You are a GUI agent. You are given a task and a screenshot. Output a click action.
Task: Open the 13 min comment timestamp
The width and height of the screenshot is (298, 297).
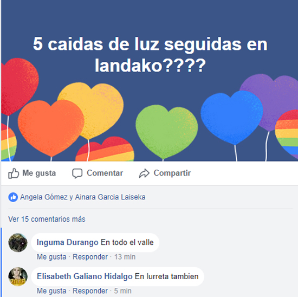(125, 257)
